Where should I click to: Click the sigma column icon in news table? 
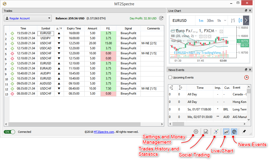180,88
